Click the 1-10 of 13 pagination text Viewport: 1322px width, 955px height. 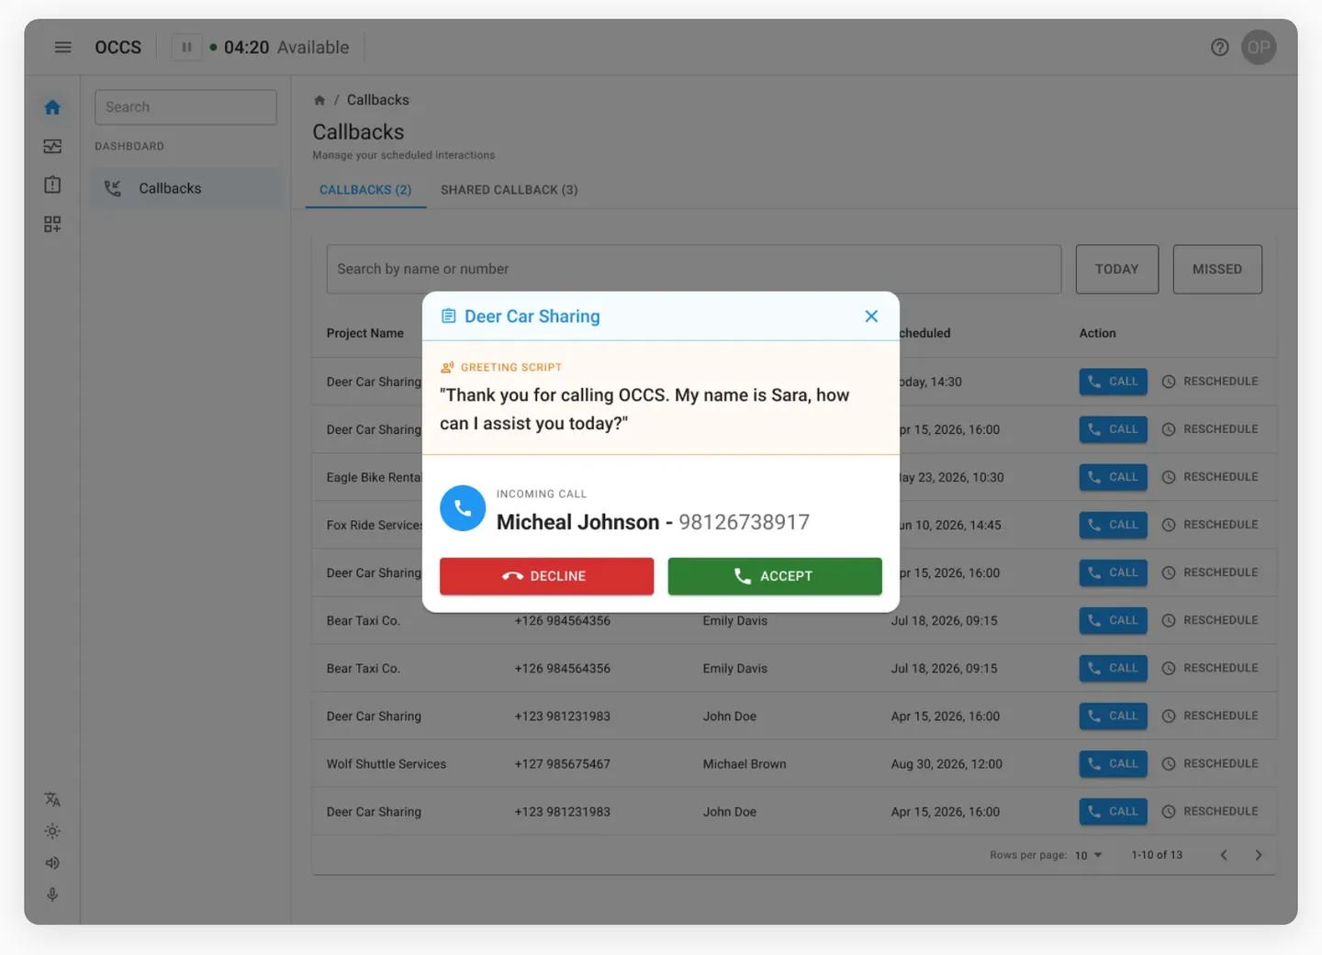1157,855
